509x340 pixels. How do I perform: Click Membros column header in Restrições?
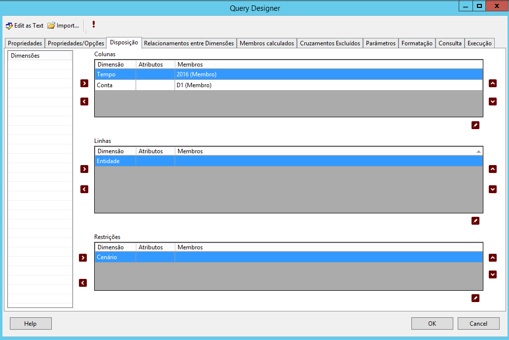click(328, 247)
